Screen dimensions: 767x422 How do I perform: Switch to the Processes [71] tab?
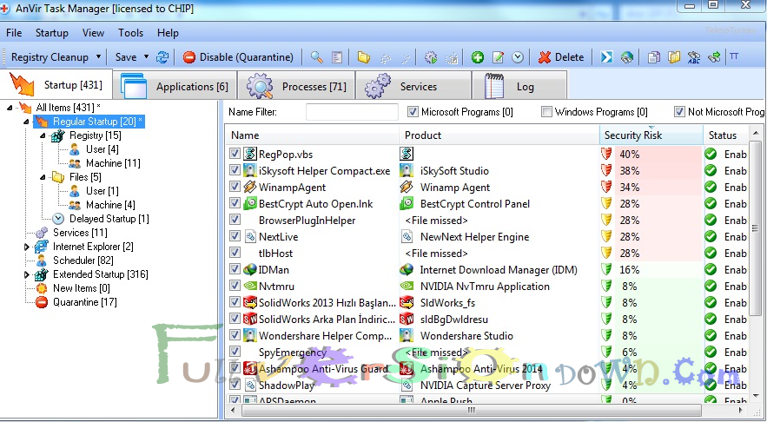click(x=296, y=86)
